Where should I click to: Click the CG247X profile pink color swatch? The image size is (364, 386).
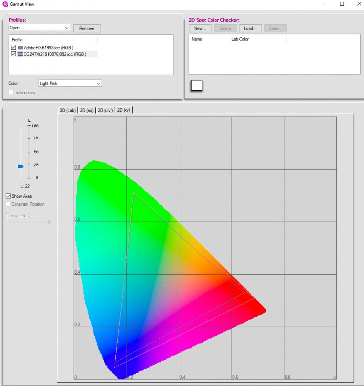(x=20, y=54)
